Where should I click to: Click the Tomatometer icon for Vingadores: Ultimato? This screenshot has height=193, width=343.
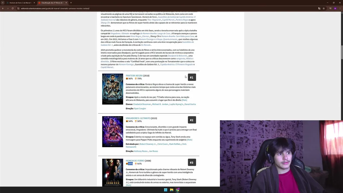click(127, 121)
